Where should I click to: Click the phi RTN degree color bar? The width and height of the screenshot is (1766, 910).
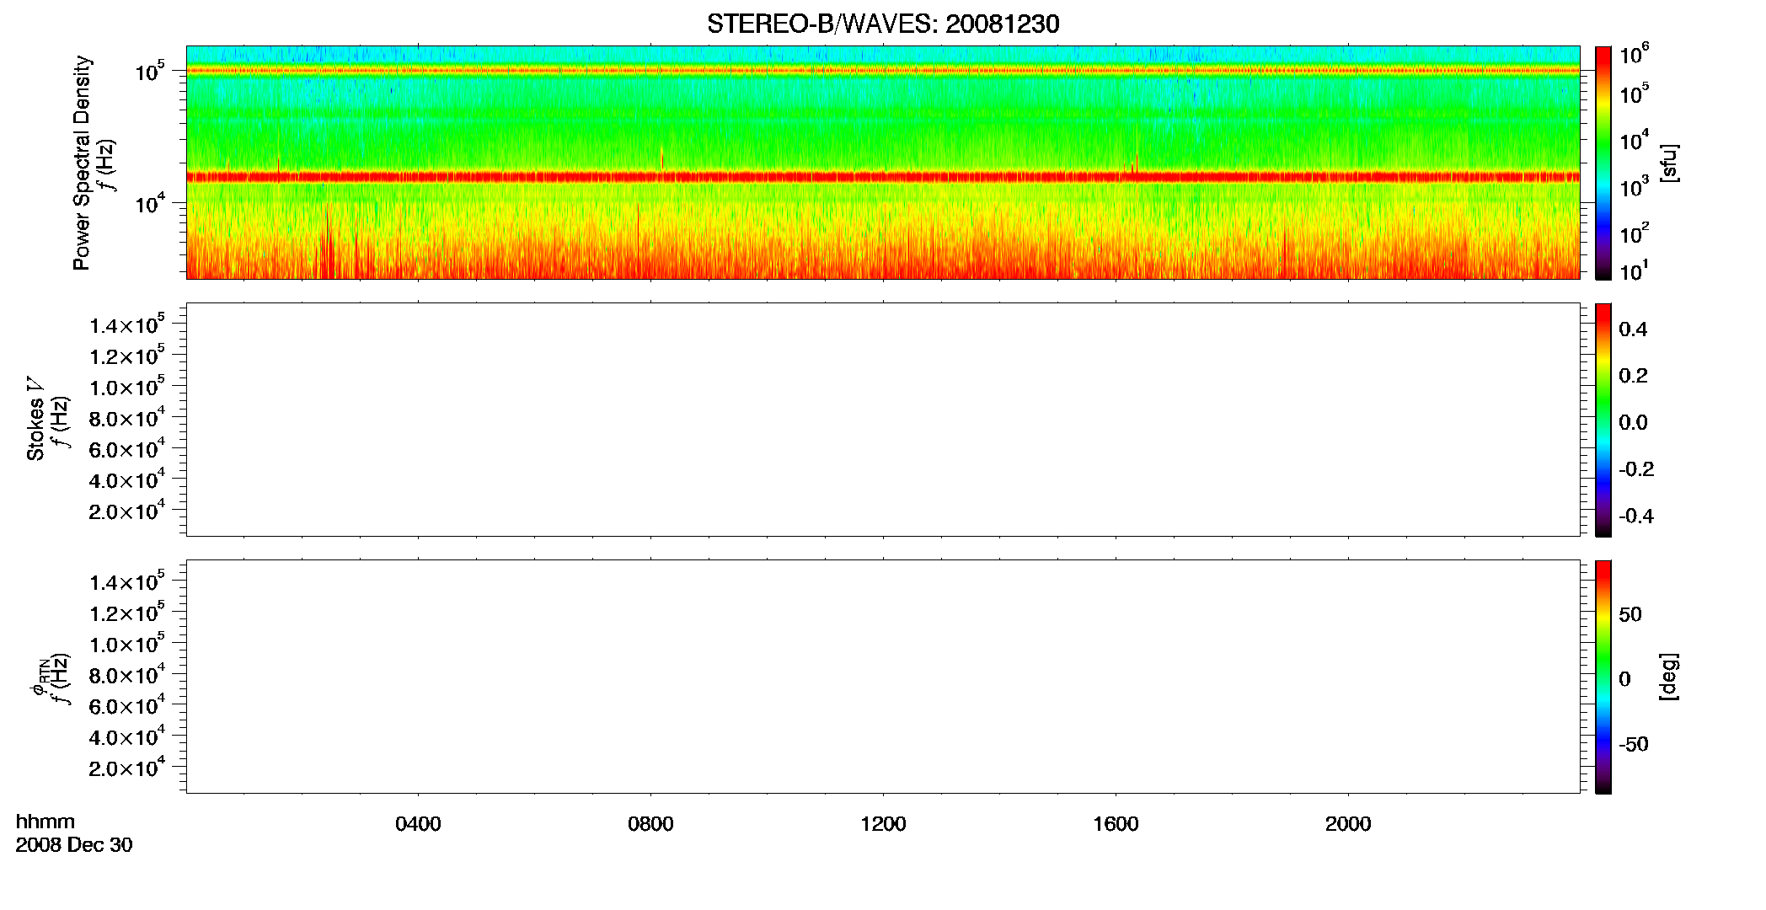tap(1603, 677)
